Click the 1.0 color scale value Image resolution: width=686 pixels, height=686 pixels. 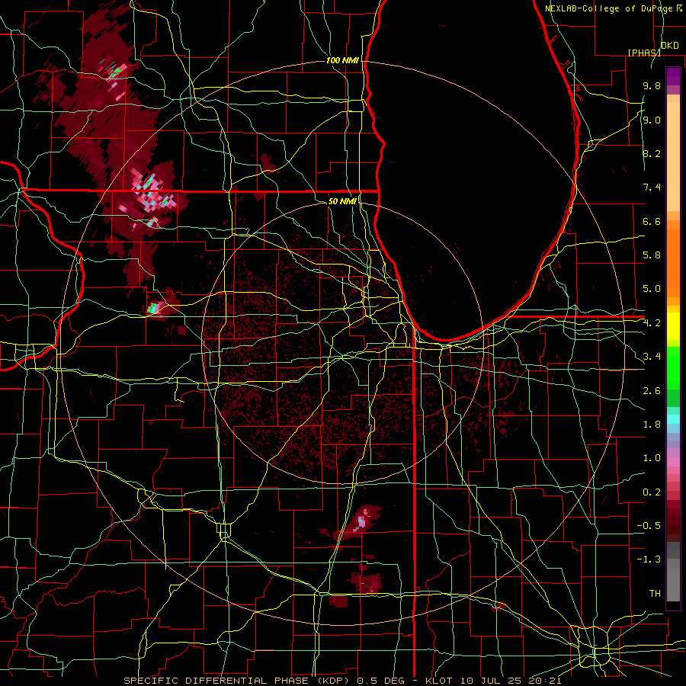pyautogui.click(x=652, y=458)
